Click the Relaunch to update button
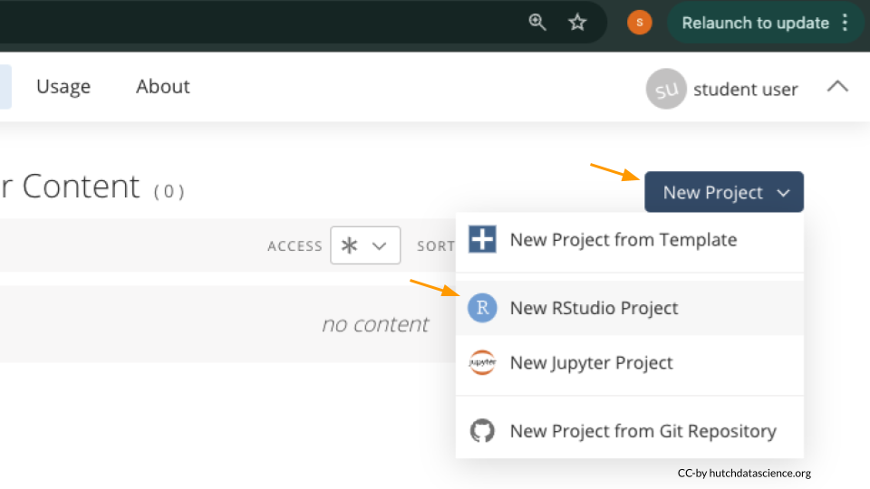 (x=755, y=23)
